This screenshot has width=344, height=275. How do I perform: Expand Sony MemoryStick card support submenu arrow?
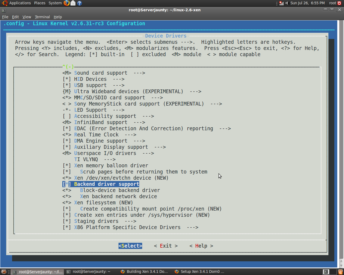(216, 104)
